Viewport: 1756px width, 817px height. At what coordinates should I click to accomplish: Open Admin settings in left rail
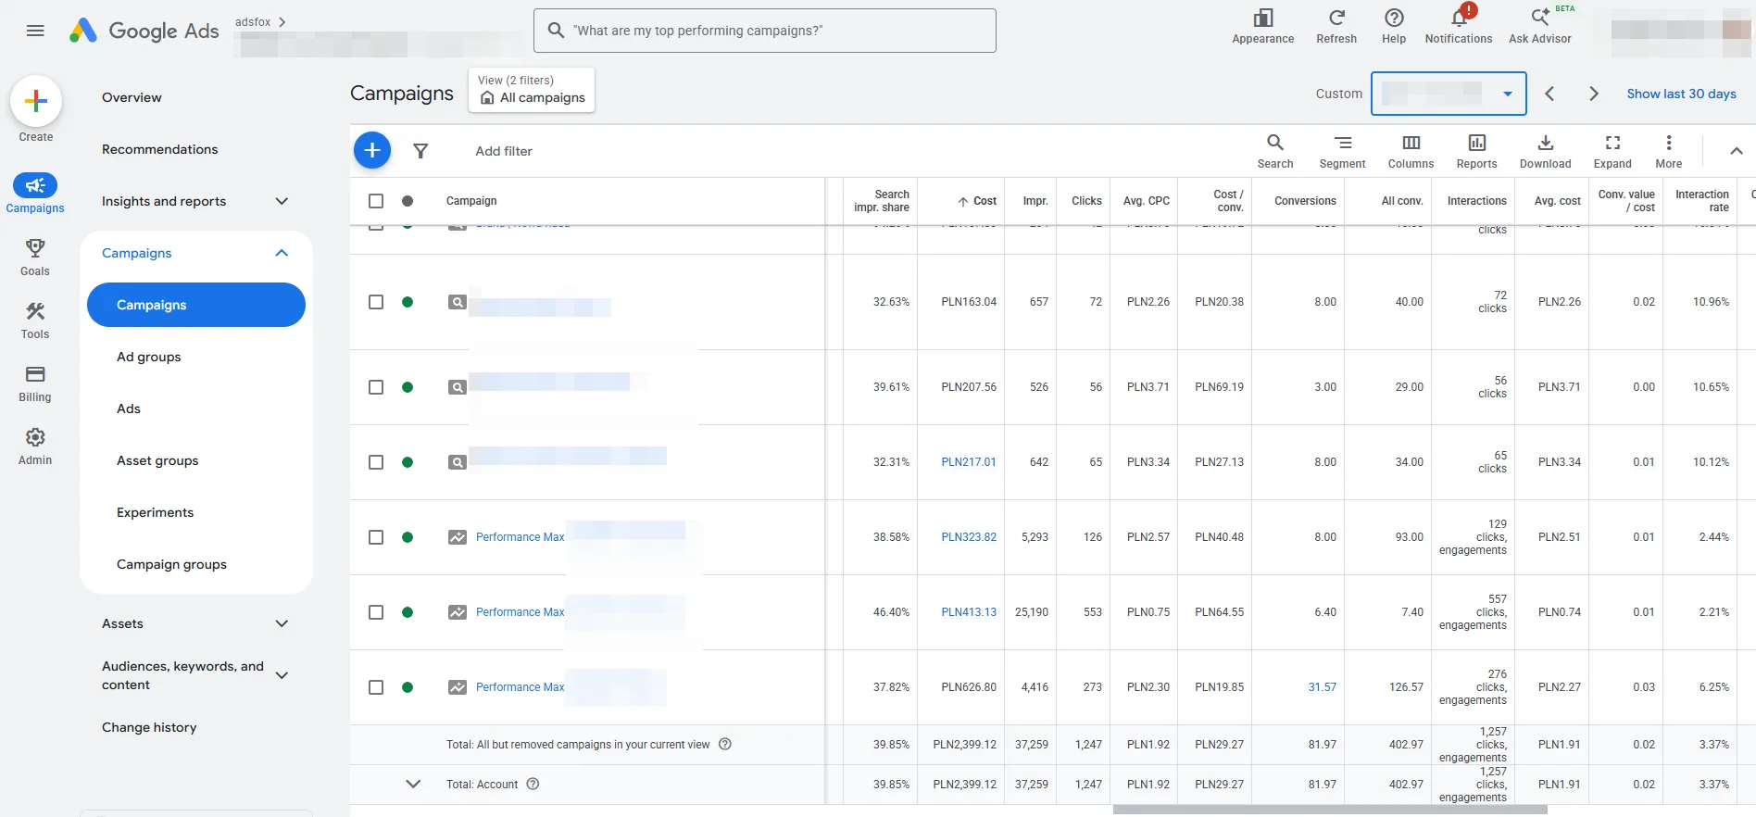35,446
